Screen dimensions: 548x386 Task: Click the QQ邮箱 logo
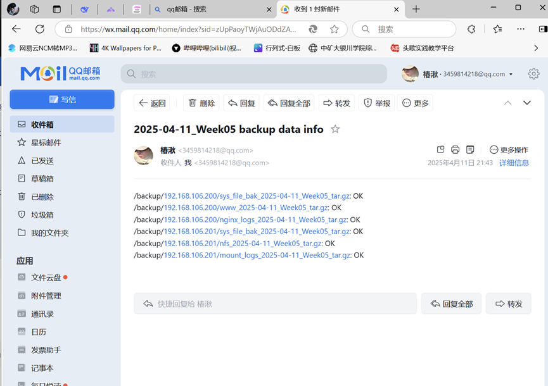click(60, 73)
